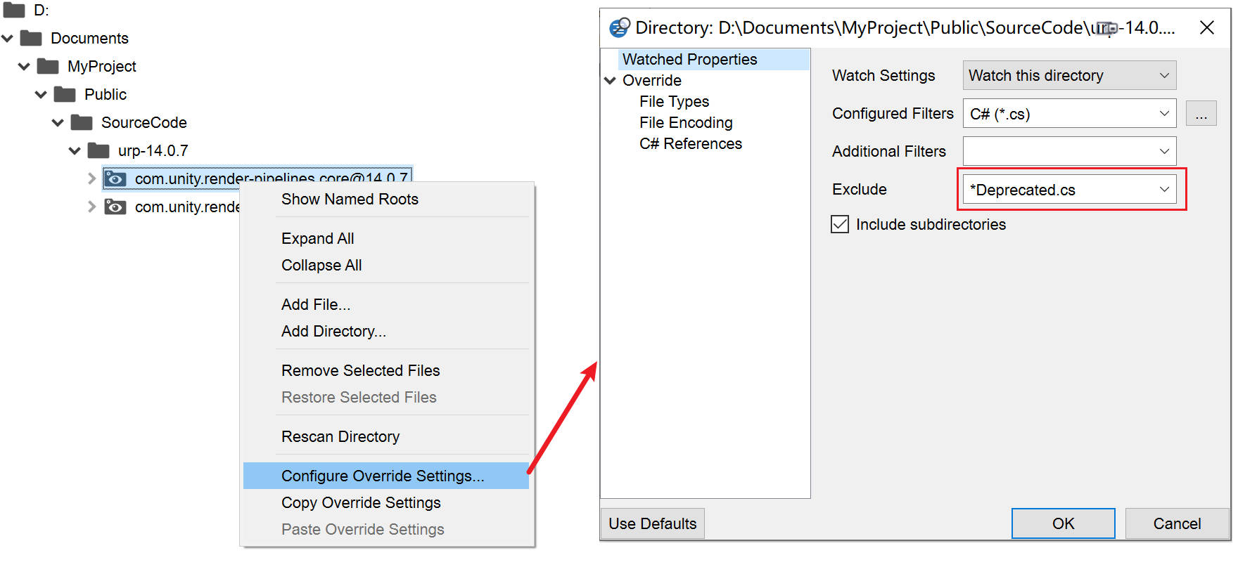Click the urp-14.0.7 folder icon
The image size is (1238, 567).
pos(98,150)
